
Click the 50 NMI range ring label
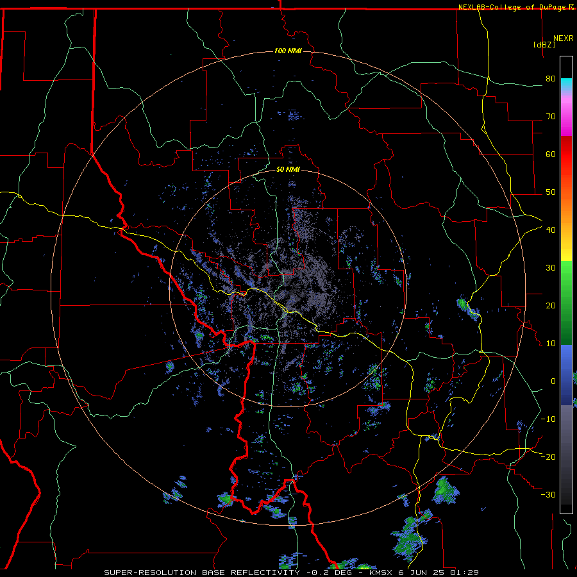point(288,170)
